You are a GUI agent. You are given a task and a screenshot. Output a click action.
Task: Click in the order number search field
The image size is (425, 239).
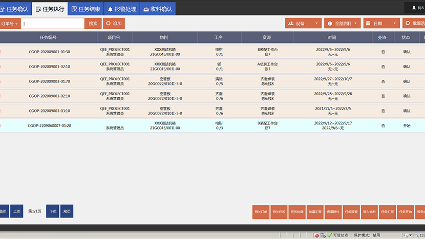[53, 24]
